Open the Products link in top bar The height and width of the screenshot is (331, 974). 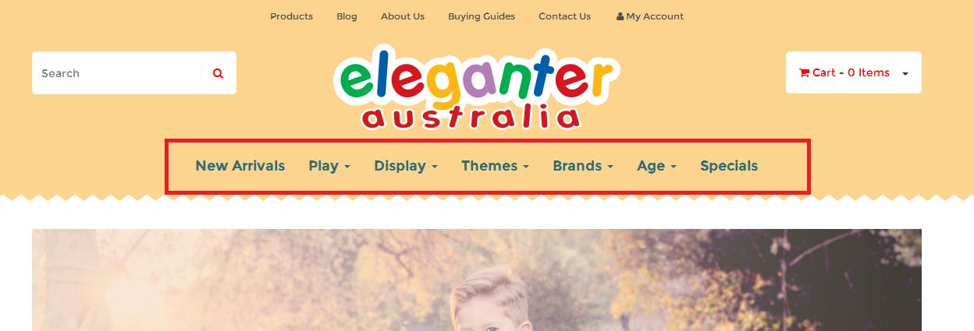(x=291, y=16)
